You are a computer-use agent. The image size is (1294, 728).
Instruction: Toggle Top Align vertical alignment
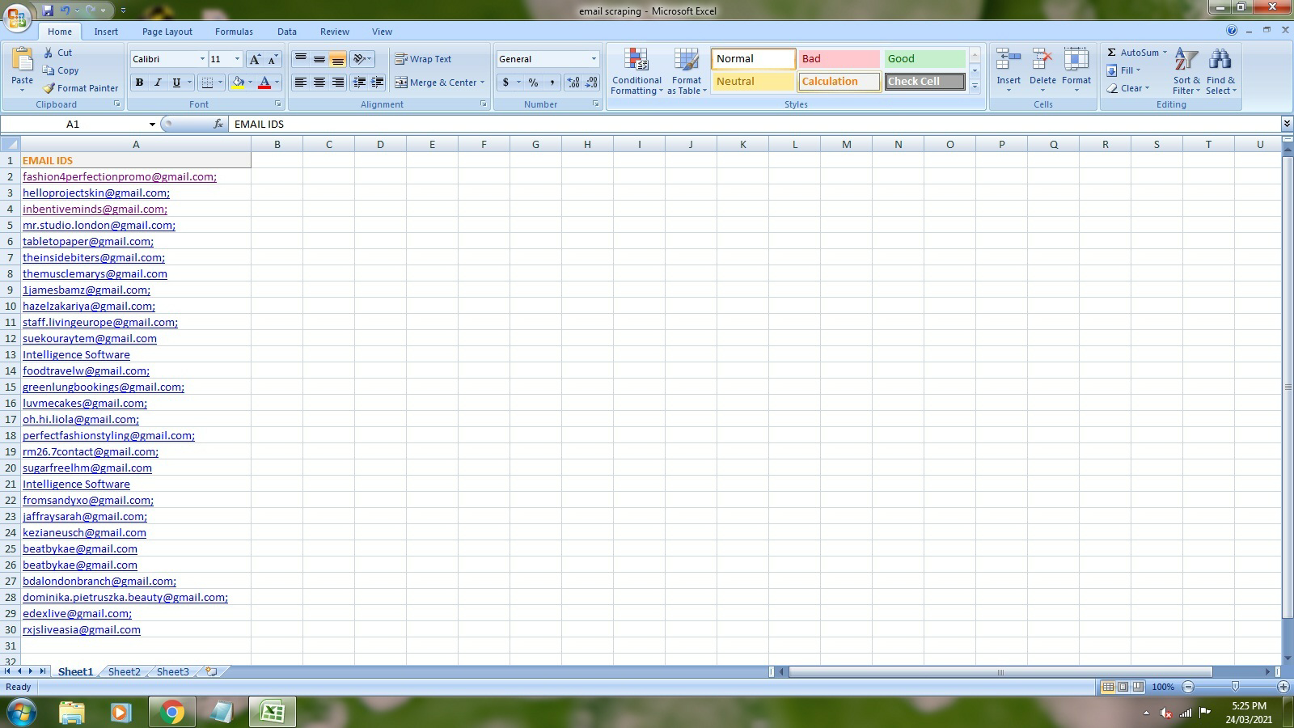point(301,59)
